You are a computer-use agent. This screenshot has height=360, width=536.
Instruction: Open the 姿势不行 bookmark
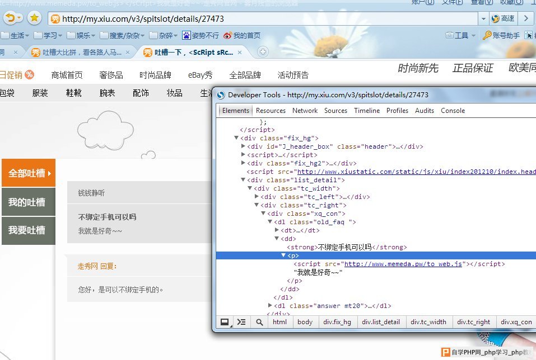point(201,35)
